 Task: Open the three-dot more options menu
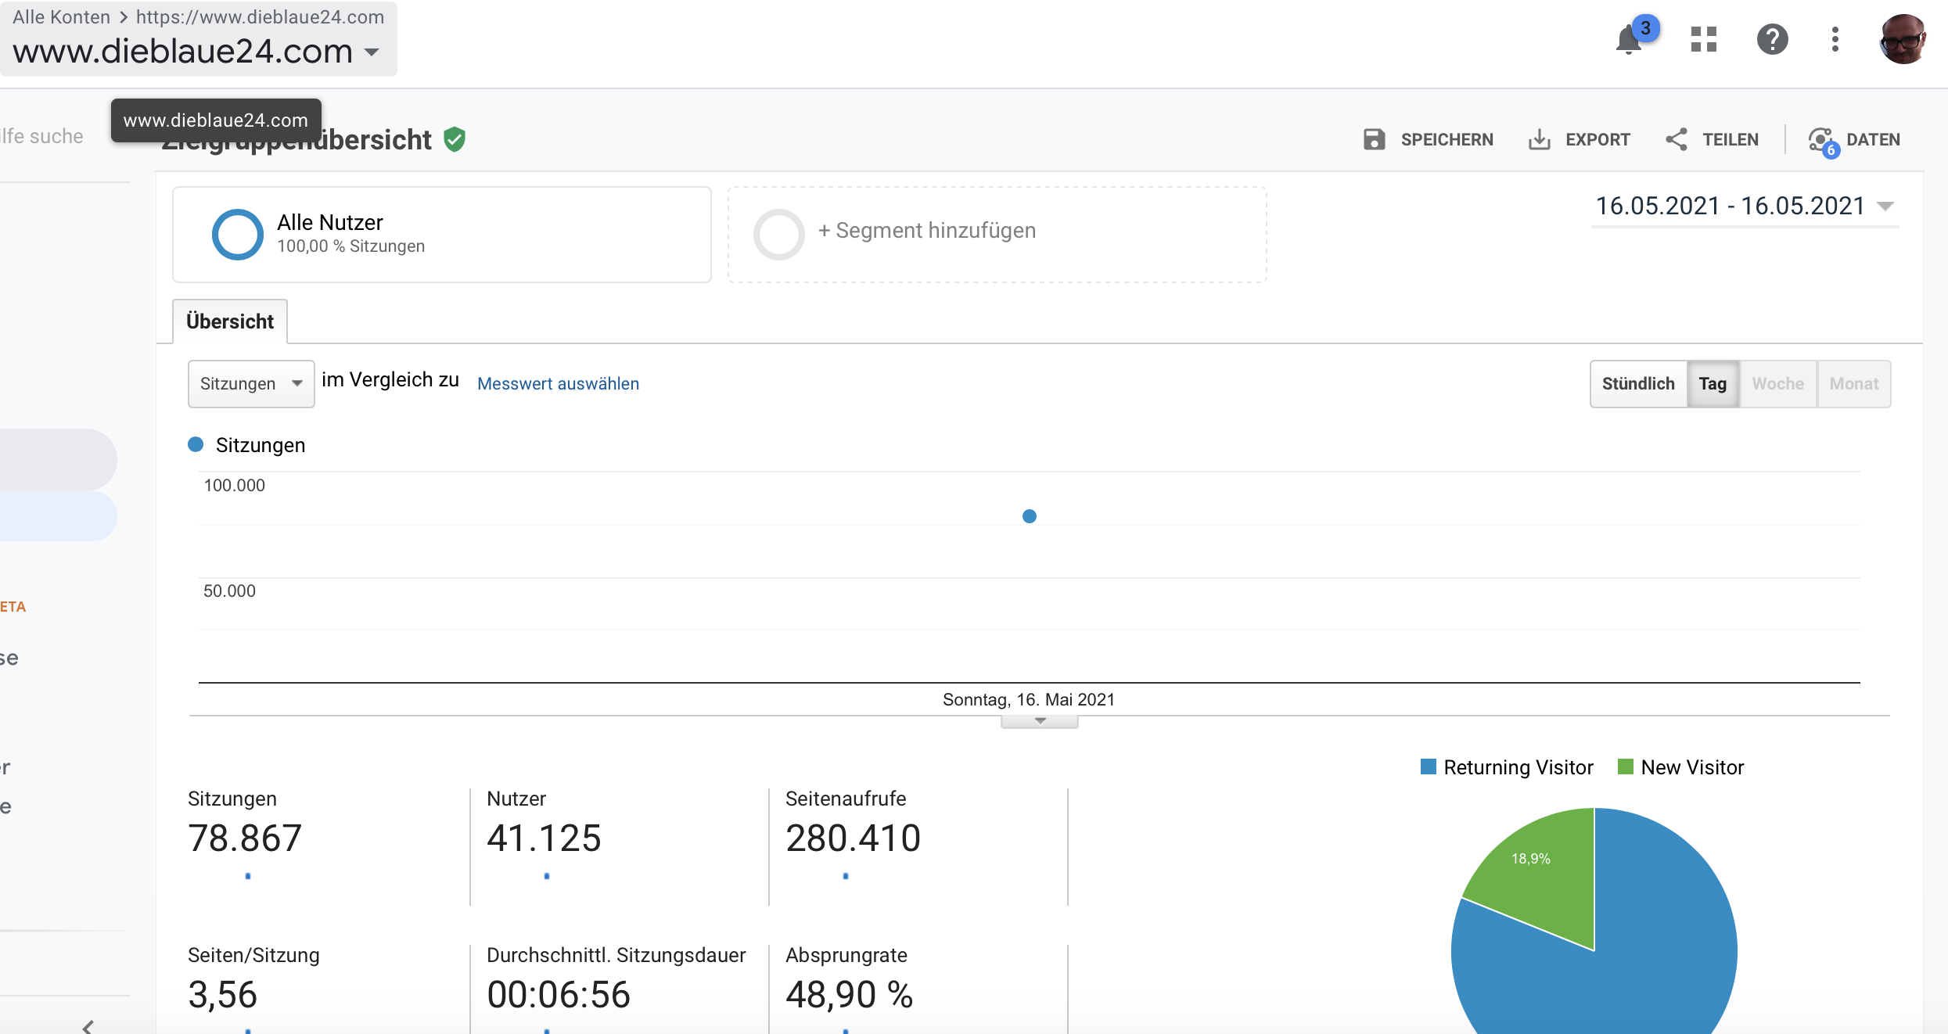tap(1835, 39)
